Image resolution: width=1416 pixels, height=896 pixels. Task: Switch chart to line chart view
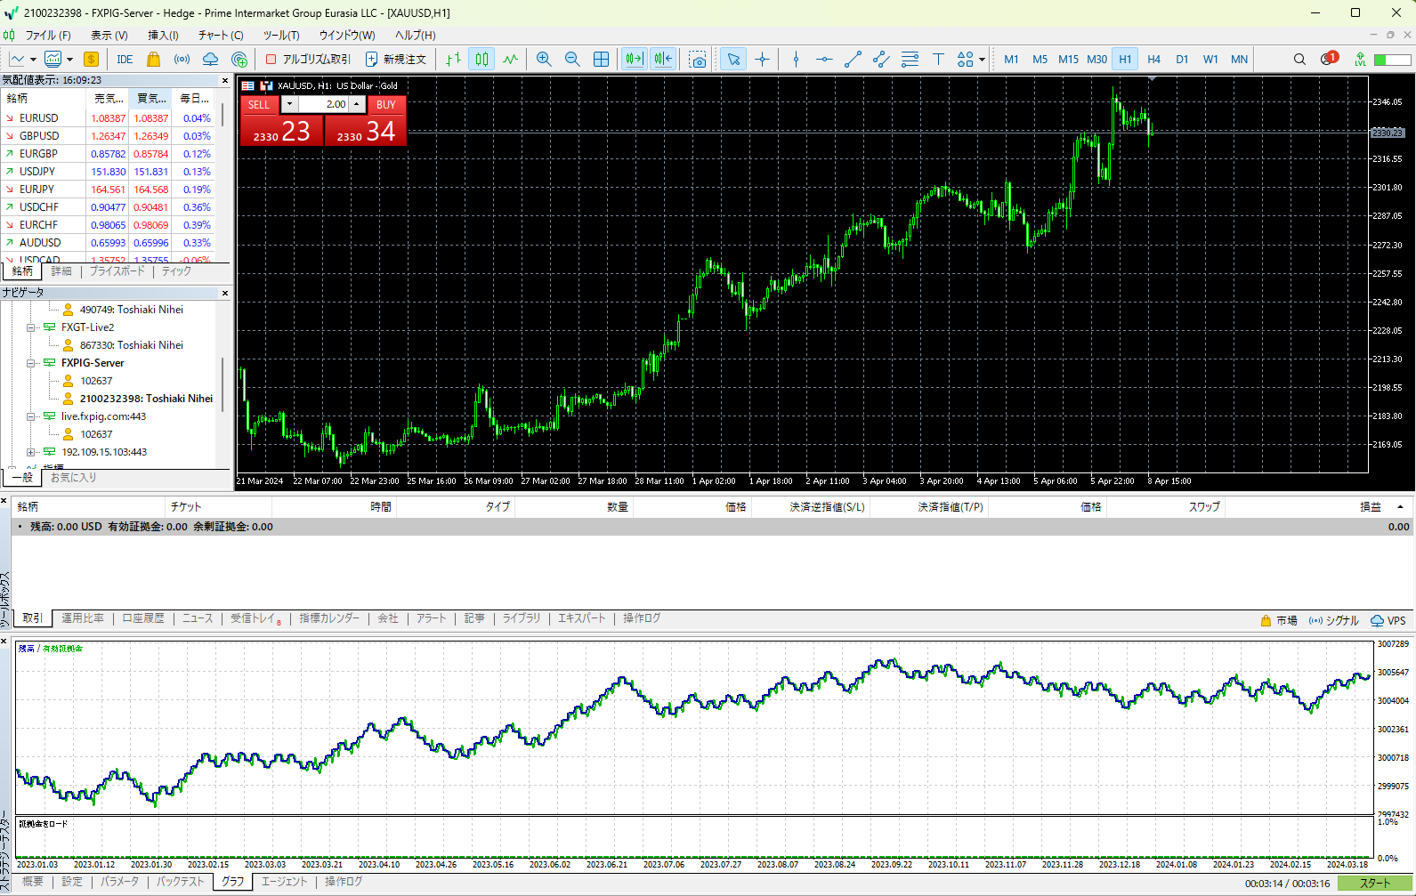pos(510,60)
